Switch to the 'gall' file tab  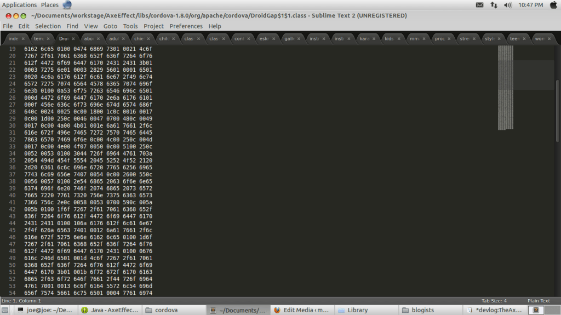[x=289, y=39]
